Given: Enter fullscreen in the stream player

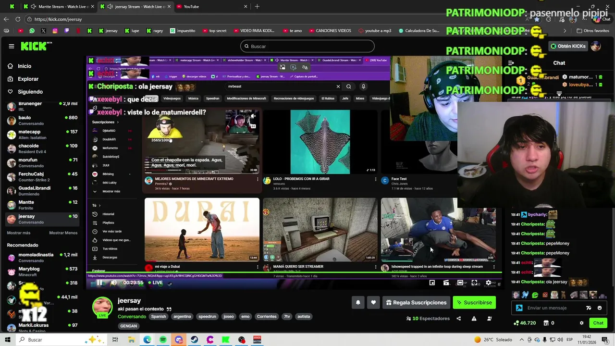Looking at the screenshot, I should point(474,283).
